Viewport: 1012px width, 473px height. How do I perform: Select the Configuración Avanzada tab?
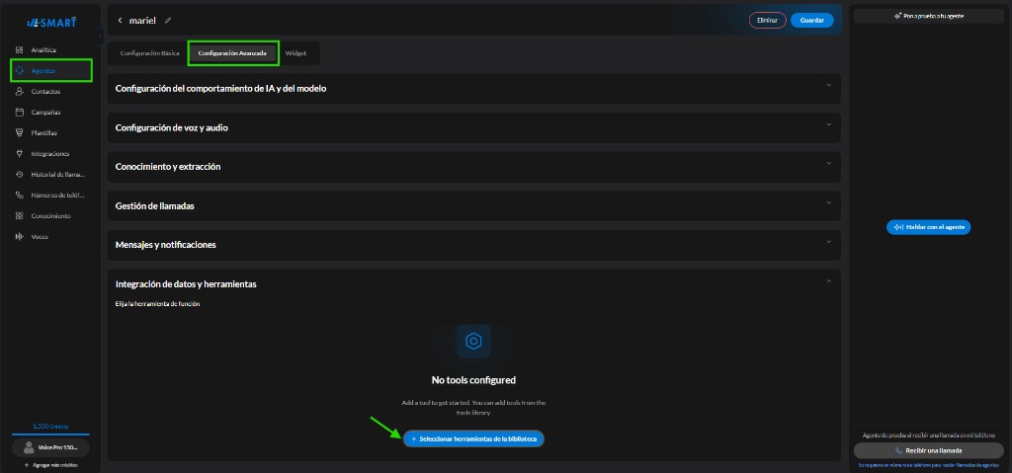(232, 53)
